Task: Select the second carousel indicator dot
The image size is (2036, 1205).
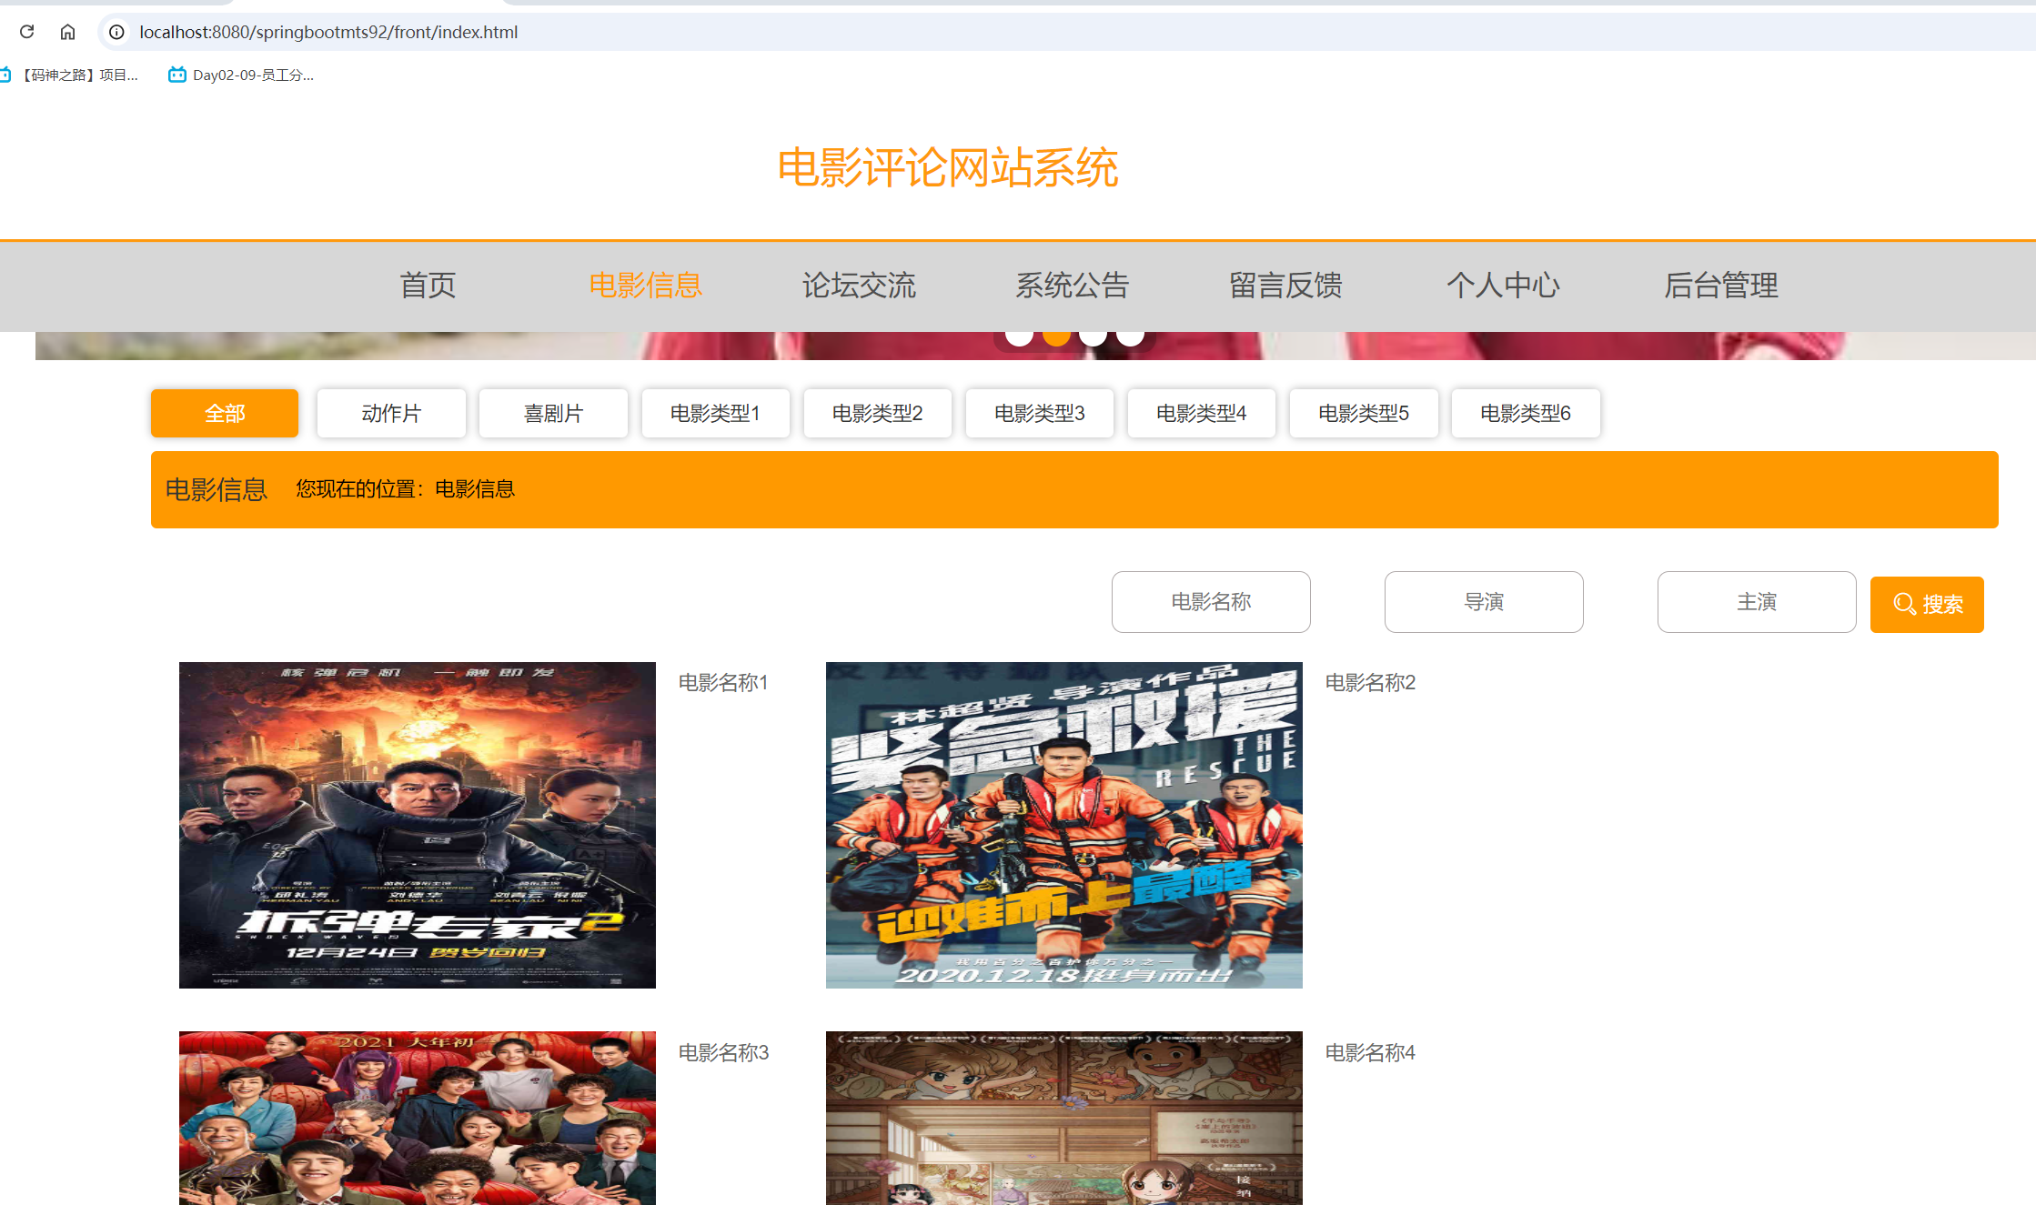Action: click(x=1056, y=335)
